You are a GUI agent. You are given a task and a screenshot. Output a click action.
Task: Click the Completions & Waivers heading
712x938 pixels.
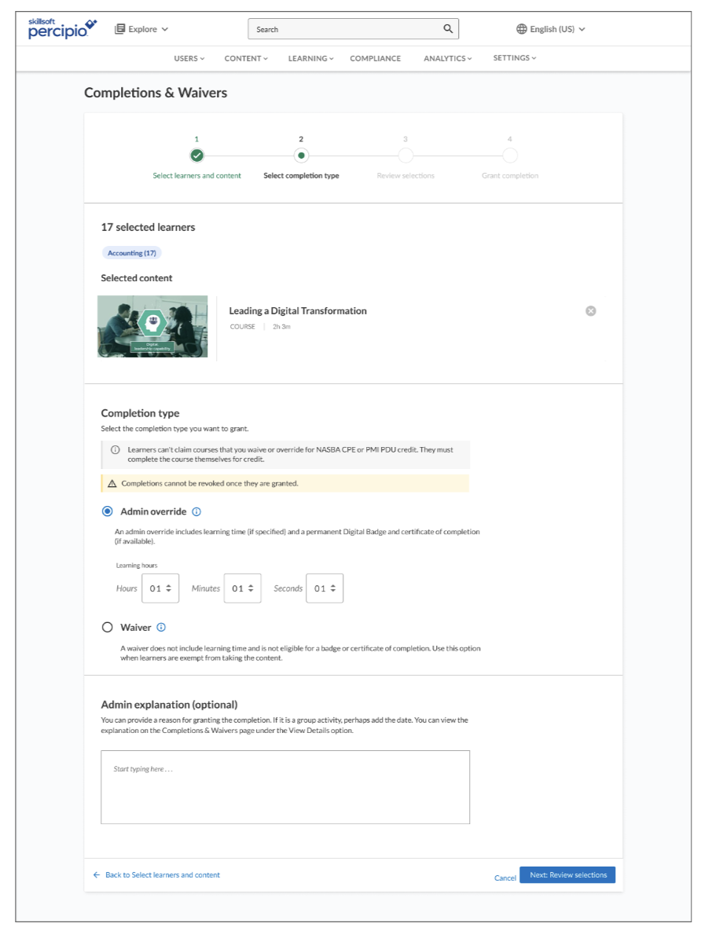pyautogui.click(x=156, y=93)
